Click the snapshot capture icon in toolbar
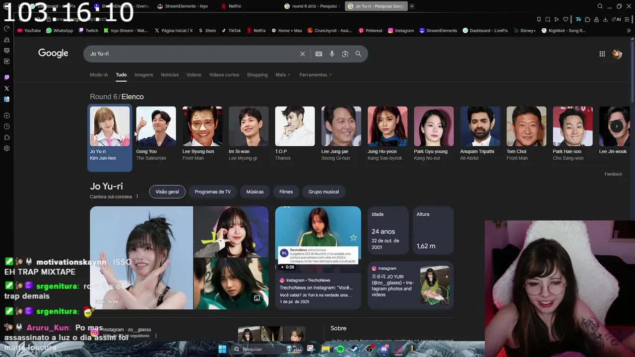This screenshot has height=357, width=635. [548, 19]
